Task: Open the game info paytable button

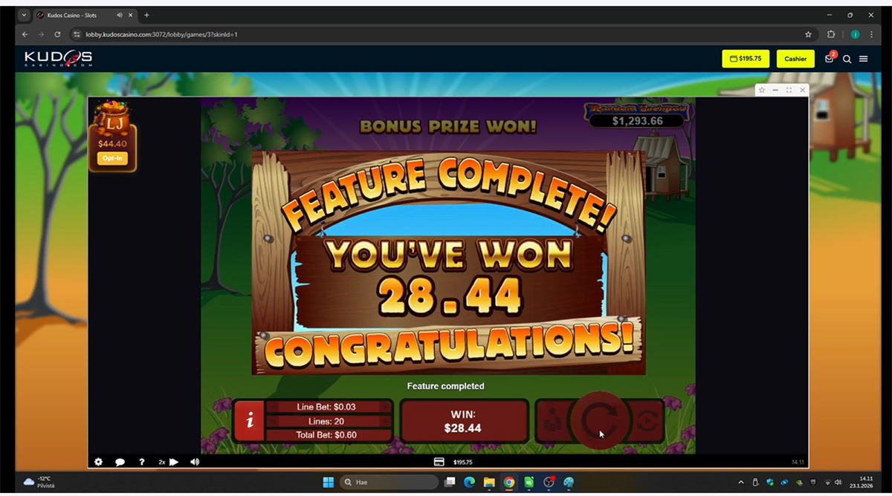Action: pos(250,421)
